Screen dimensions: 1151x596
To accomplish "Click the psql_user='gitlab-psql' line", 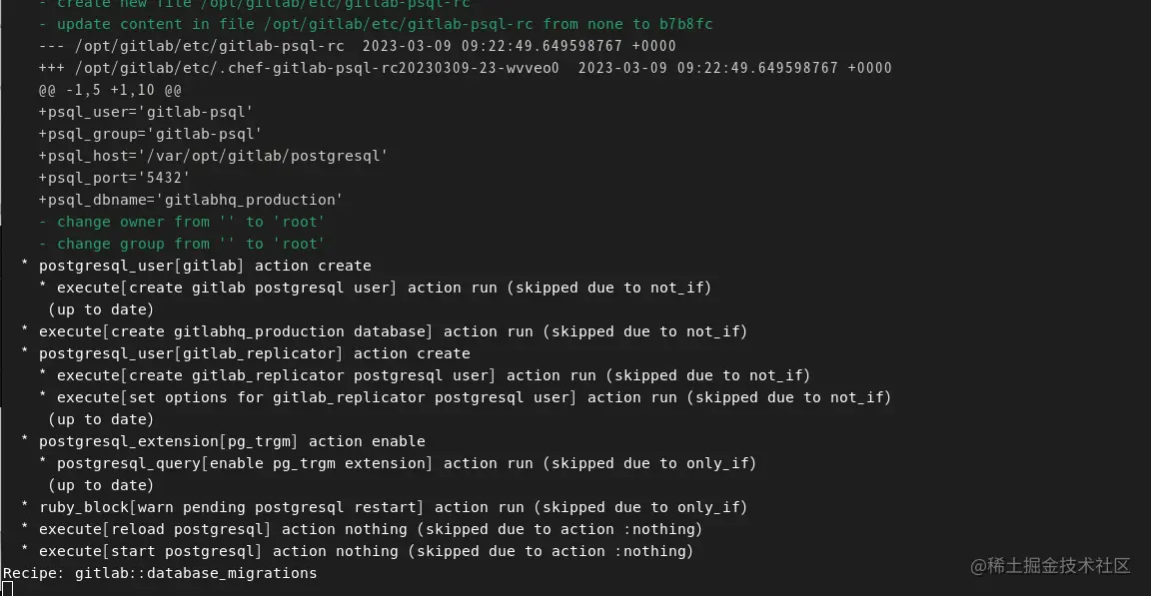I will pyautogui.click(x=145, y=112).
